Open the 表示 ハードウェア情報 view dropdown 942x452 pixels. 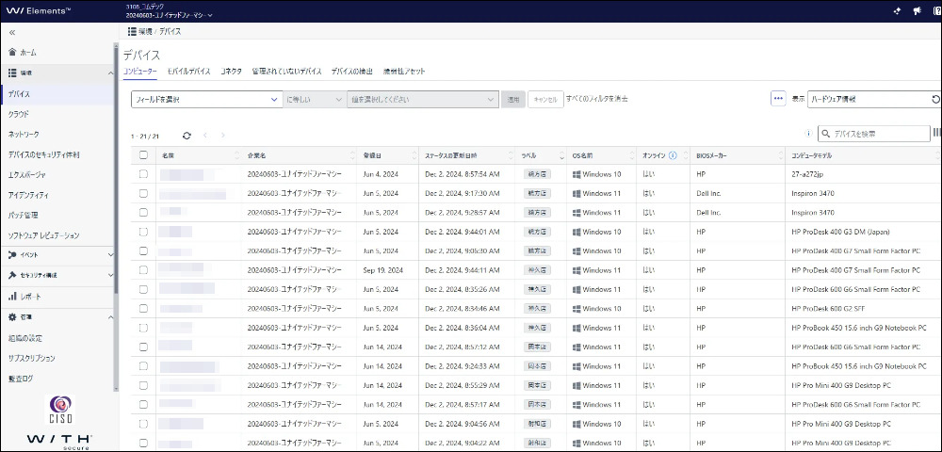pos(873,99)
